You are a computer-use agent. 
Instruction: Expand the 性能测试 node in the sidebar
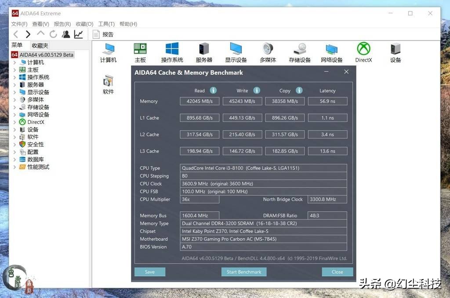[x=15, y=167]
